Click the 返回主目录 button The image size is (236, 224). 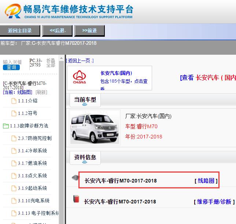coord(20,30)
